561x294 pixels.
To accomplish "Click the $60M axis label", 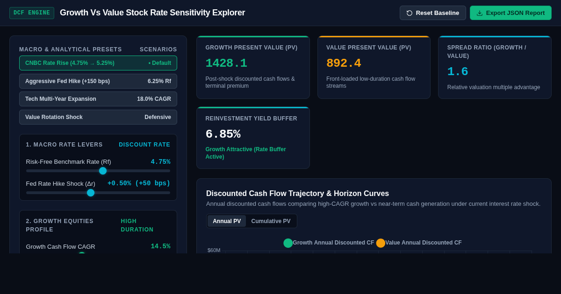I will coord(214,250).
